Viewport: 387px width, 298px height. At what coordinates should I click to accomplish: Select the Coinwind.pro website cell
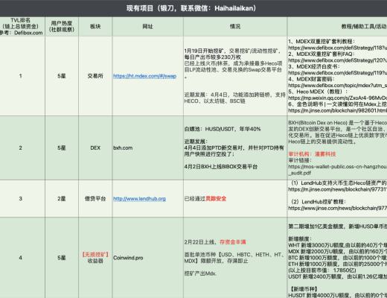pos(148,258)
